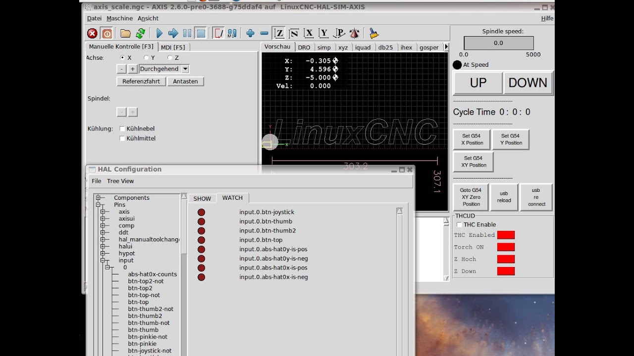Collapse the Pins tree node

click(x=98, y=205)
